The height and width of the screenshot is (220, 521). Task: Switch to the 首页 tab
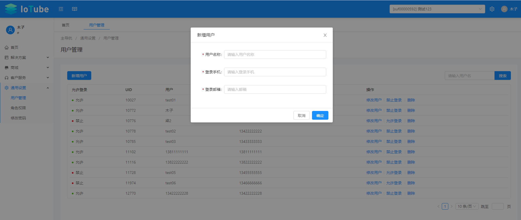tap(66, 25)
